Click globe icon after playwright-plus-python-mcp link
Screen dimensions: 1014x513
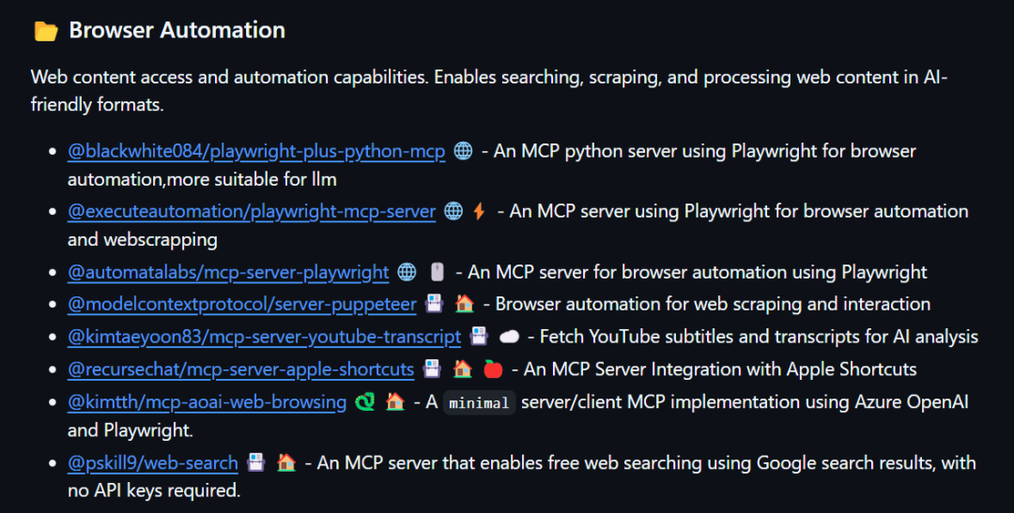pyautogui.click(x=463, y=151)
